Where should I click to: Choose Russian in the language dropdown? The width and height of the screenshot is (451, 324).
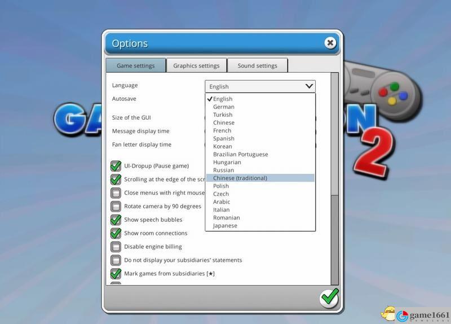tap(224, 170)
